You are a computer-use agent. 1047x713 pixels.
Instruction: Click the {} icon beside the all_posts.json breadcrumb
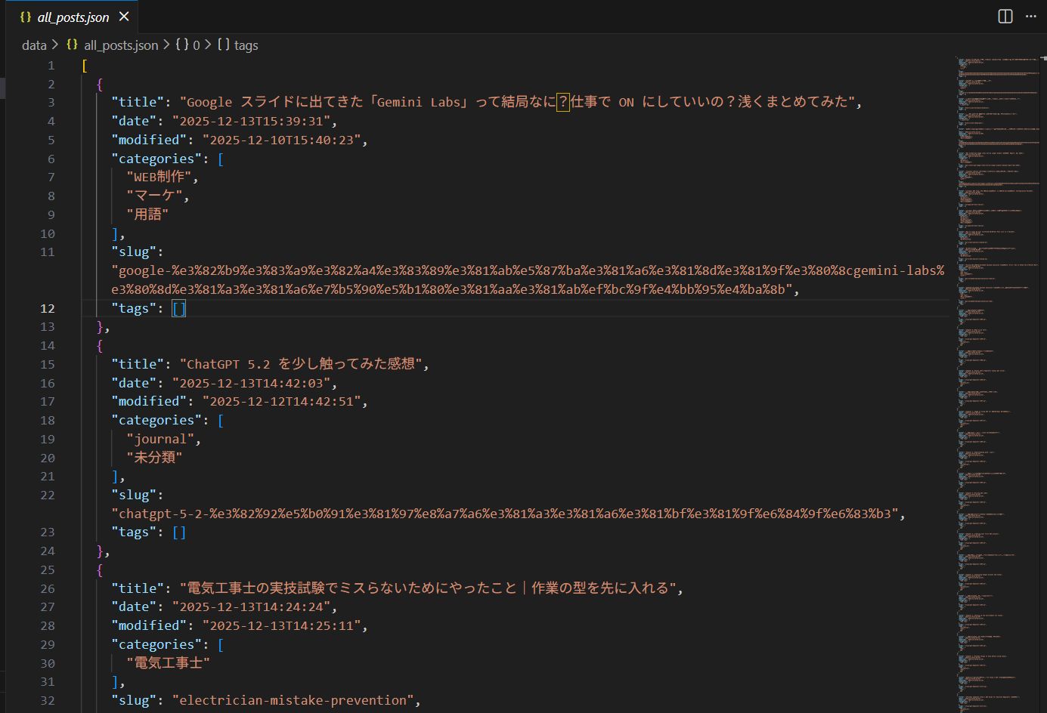click(71, 45)
